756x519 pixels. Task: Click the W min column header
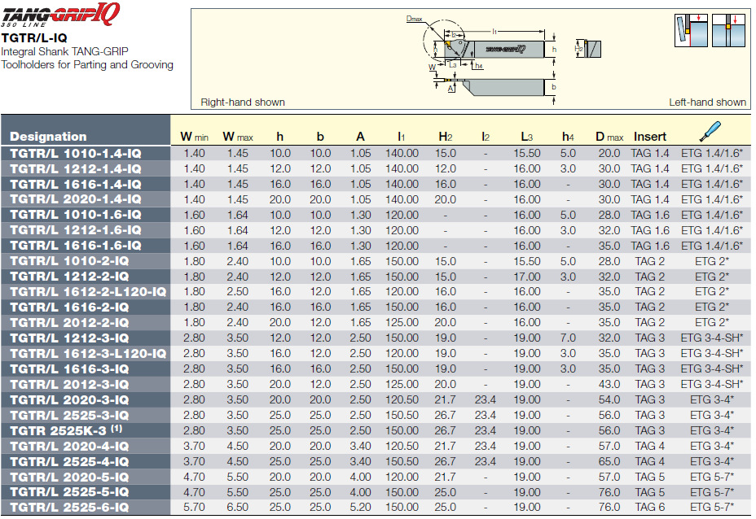click(195, 137)
